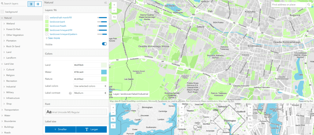This screenshot has width=314, height=135.
Task: Zoom out on the main Katowice map
Action: click(114, 10)
